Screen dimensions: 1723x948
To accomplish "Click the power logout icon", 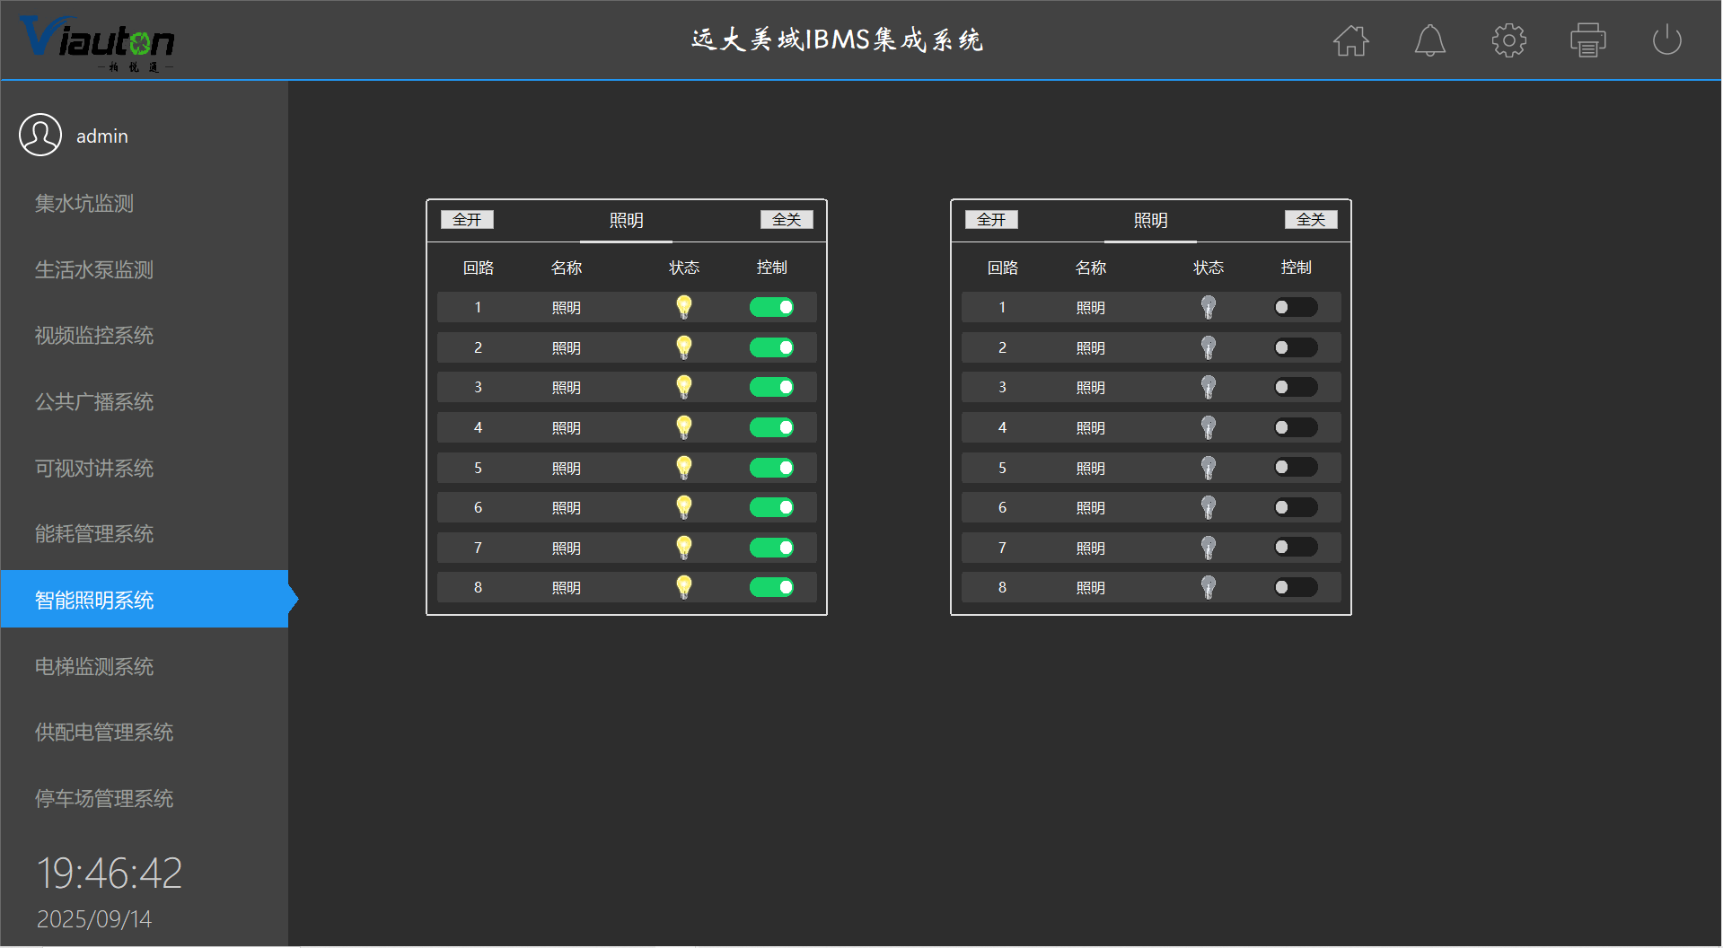I will tap(1666, 40).
